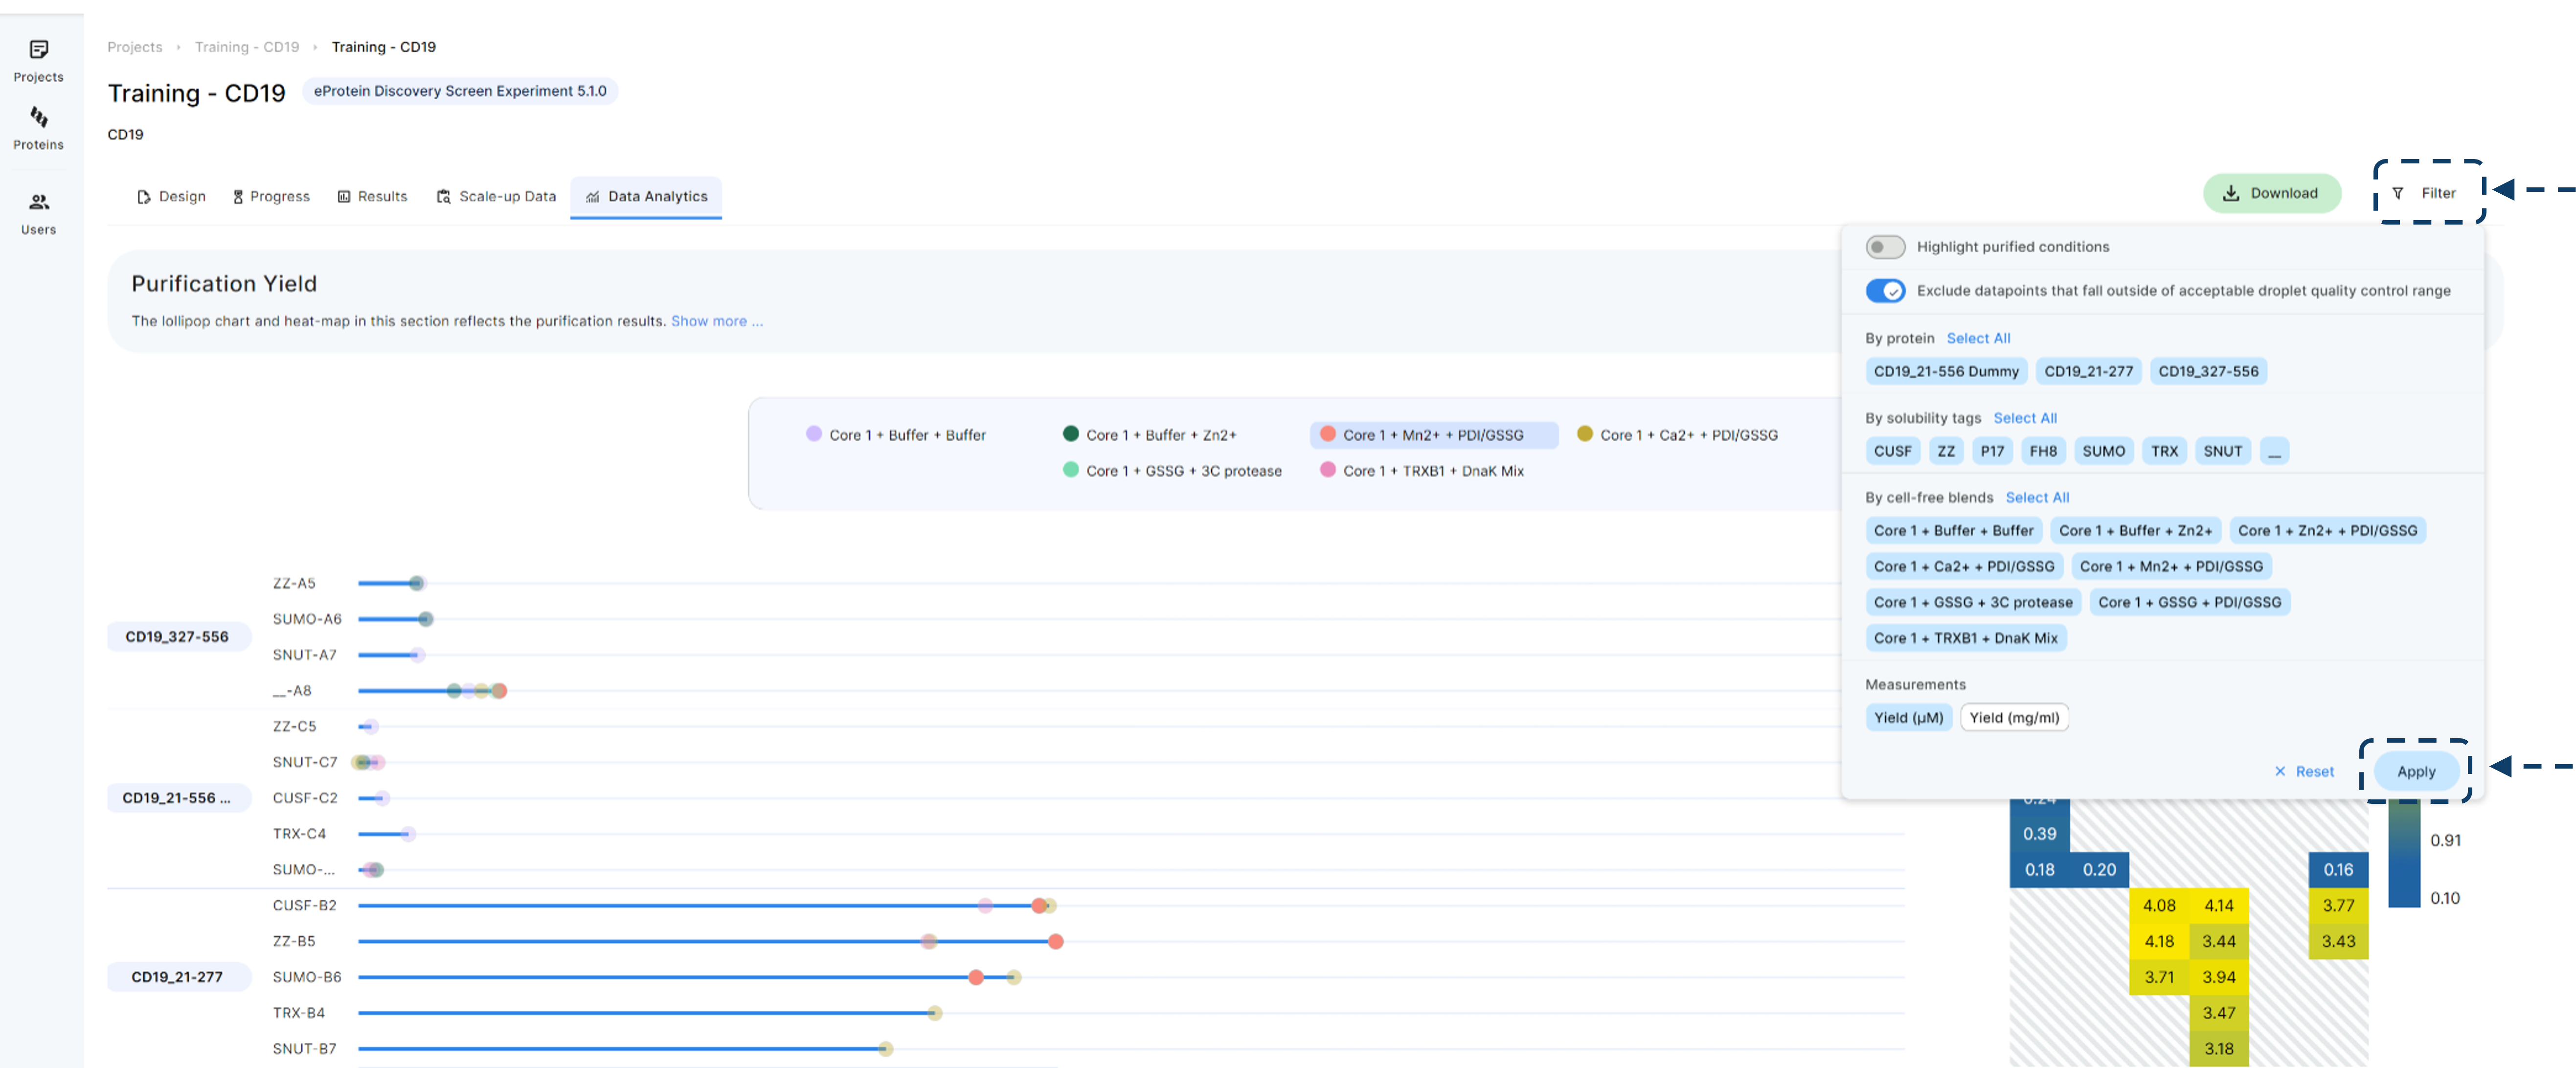Viewport: 2576px width, 1068px height.
Task: Click the Reset X icon
Action: pyautogui.click(x=2280, y=771)
